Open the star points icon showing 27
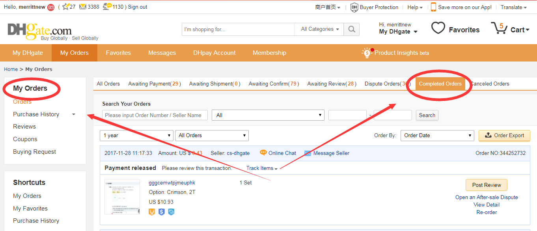The image size is (537, 231). coord(65,7)
